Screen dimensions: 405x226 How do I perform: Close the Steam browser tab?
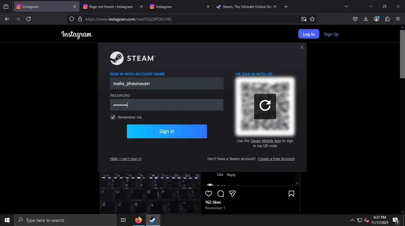click(275, 6)
